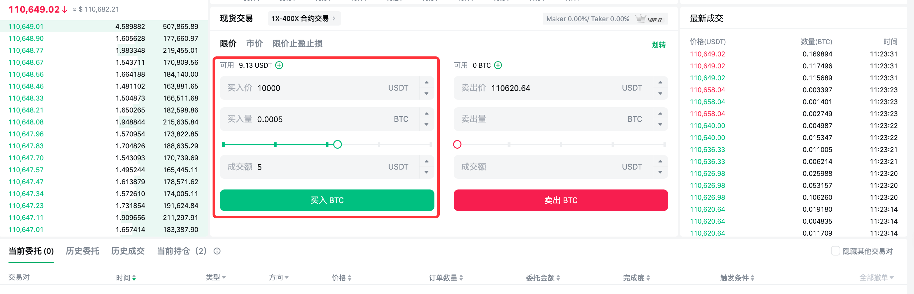Image resolution: width=914 pixels, height=294 pixels.
Task: Decrease the 买入量 with down arrow
Action: pos(427,124)
